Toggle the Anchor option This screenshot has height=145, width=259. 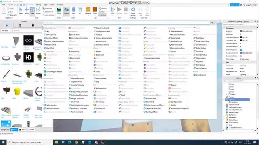click(x=102, y=15)
